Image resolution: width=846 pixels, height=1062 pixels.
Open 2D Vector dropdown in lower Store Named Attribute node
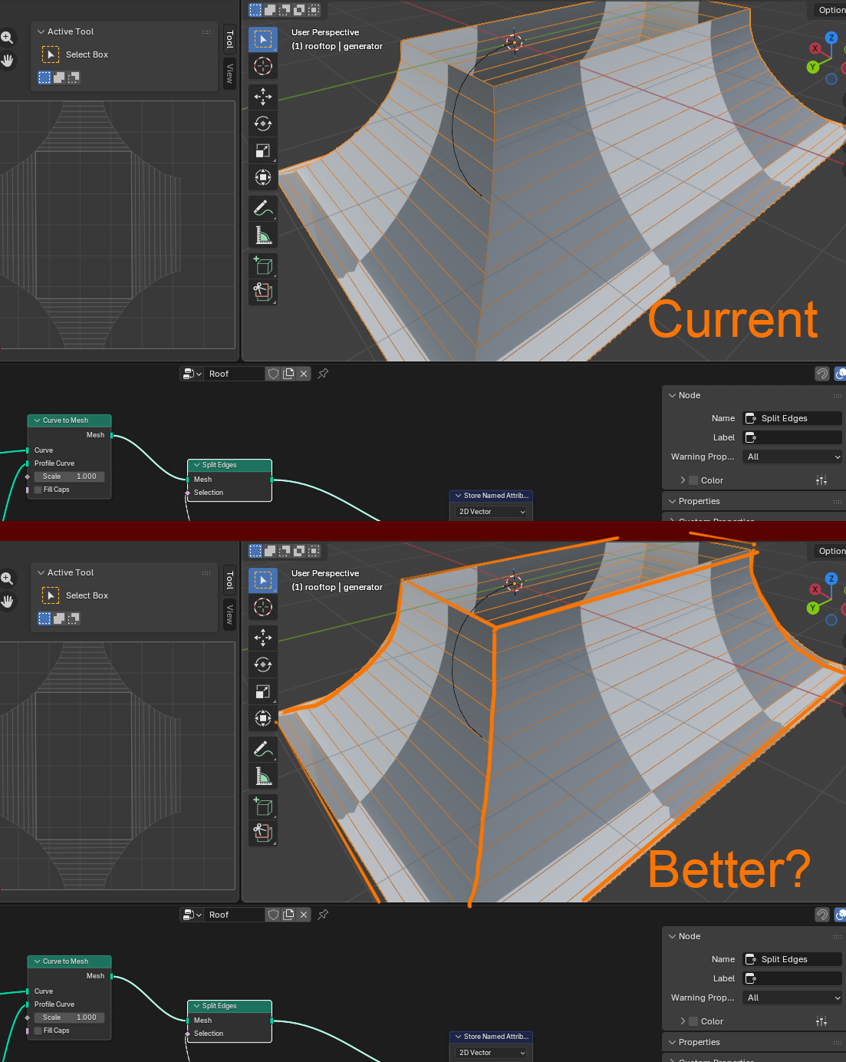491,1053
